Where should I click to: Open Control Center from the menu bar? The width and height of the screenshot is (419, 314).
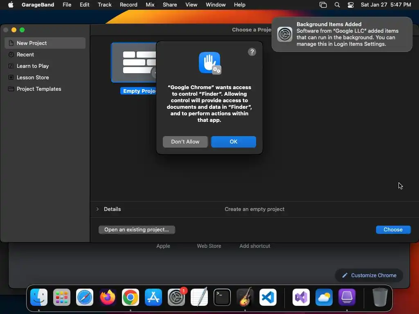tap(351, 5)
